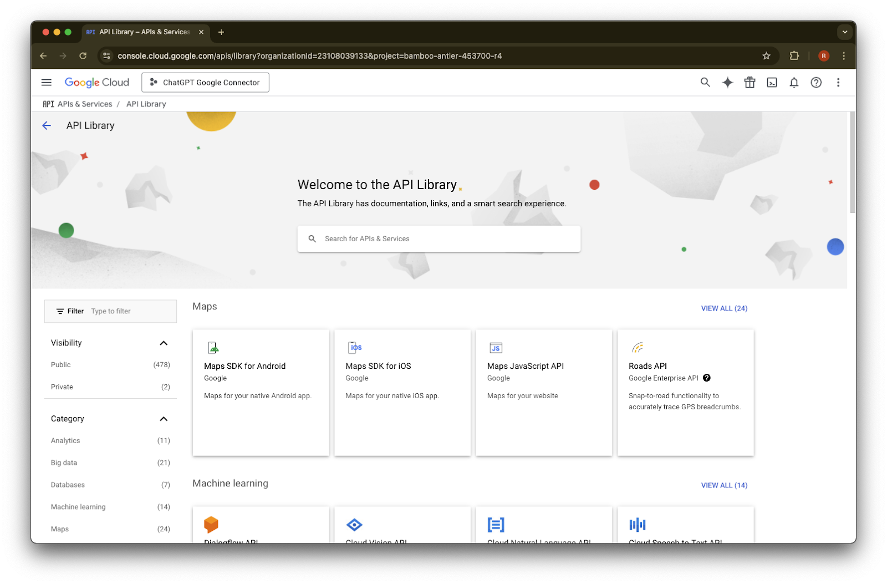Open the free trial gift icon
The height and width of the screenshot is (584, 887).
tap(750, 83)
